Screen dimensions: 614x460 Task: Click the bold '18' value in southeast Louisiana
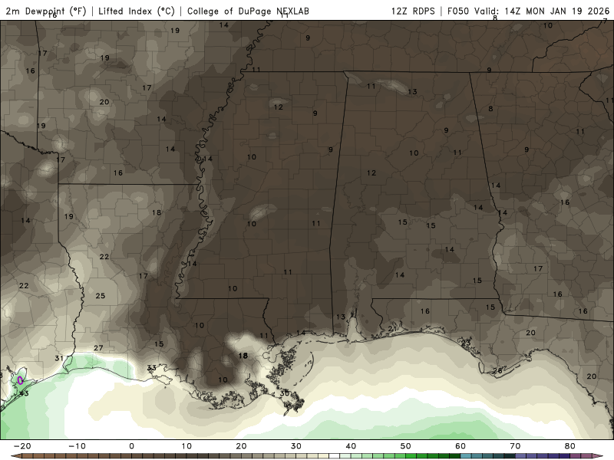tap(243, 356)
